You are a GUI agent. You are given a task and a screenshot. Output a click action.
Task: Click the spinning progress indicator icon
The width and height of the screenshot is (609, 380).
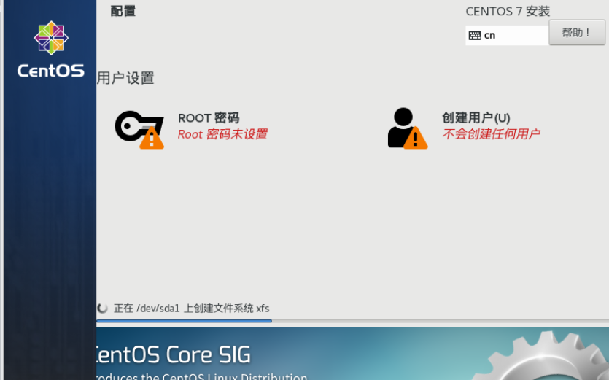[x=103, y=308]
